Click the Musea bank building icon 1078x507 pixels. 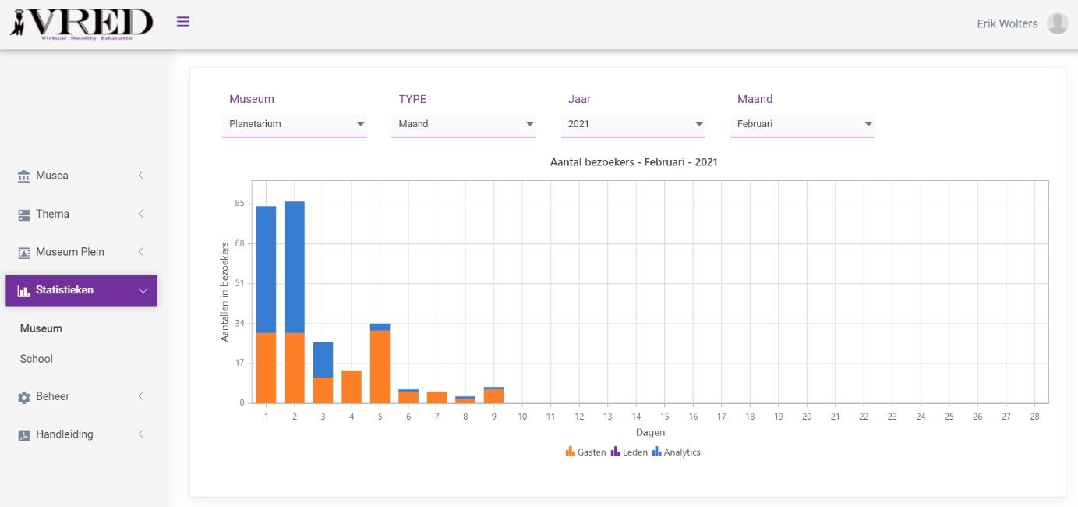[x=23, y=176]
